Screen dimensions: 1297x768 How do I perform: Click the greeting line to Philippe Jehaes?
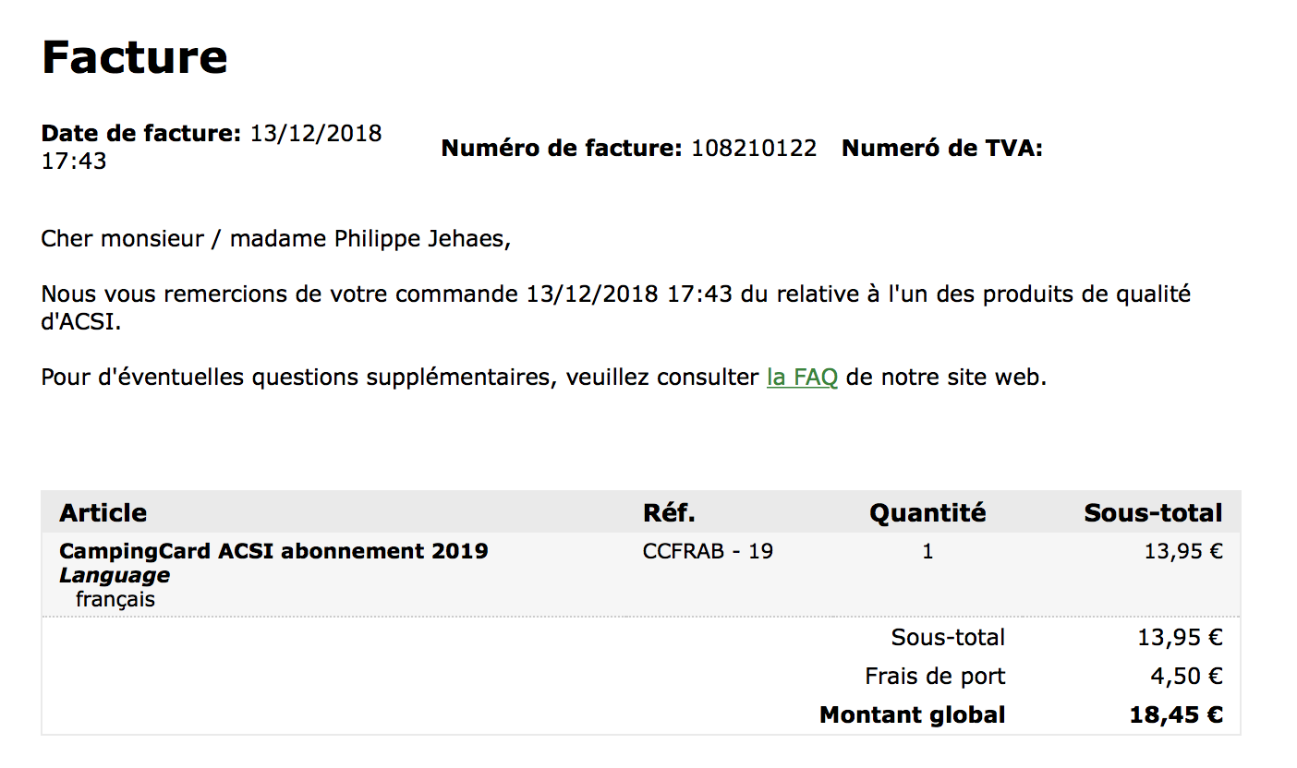coord(275,239)
